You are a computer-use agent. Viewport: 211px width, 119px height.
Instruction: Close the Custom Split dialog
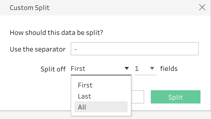(x=202, y=7)
